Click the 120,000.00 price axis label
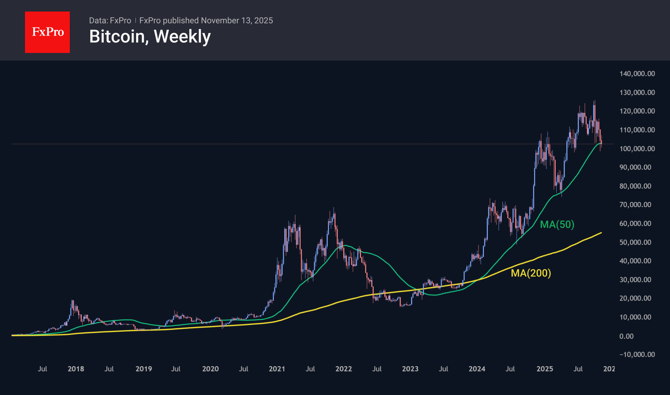 point(637,111)
